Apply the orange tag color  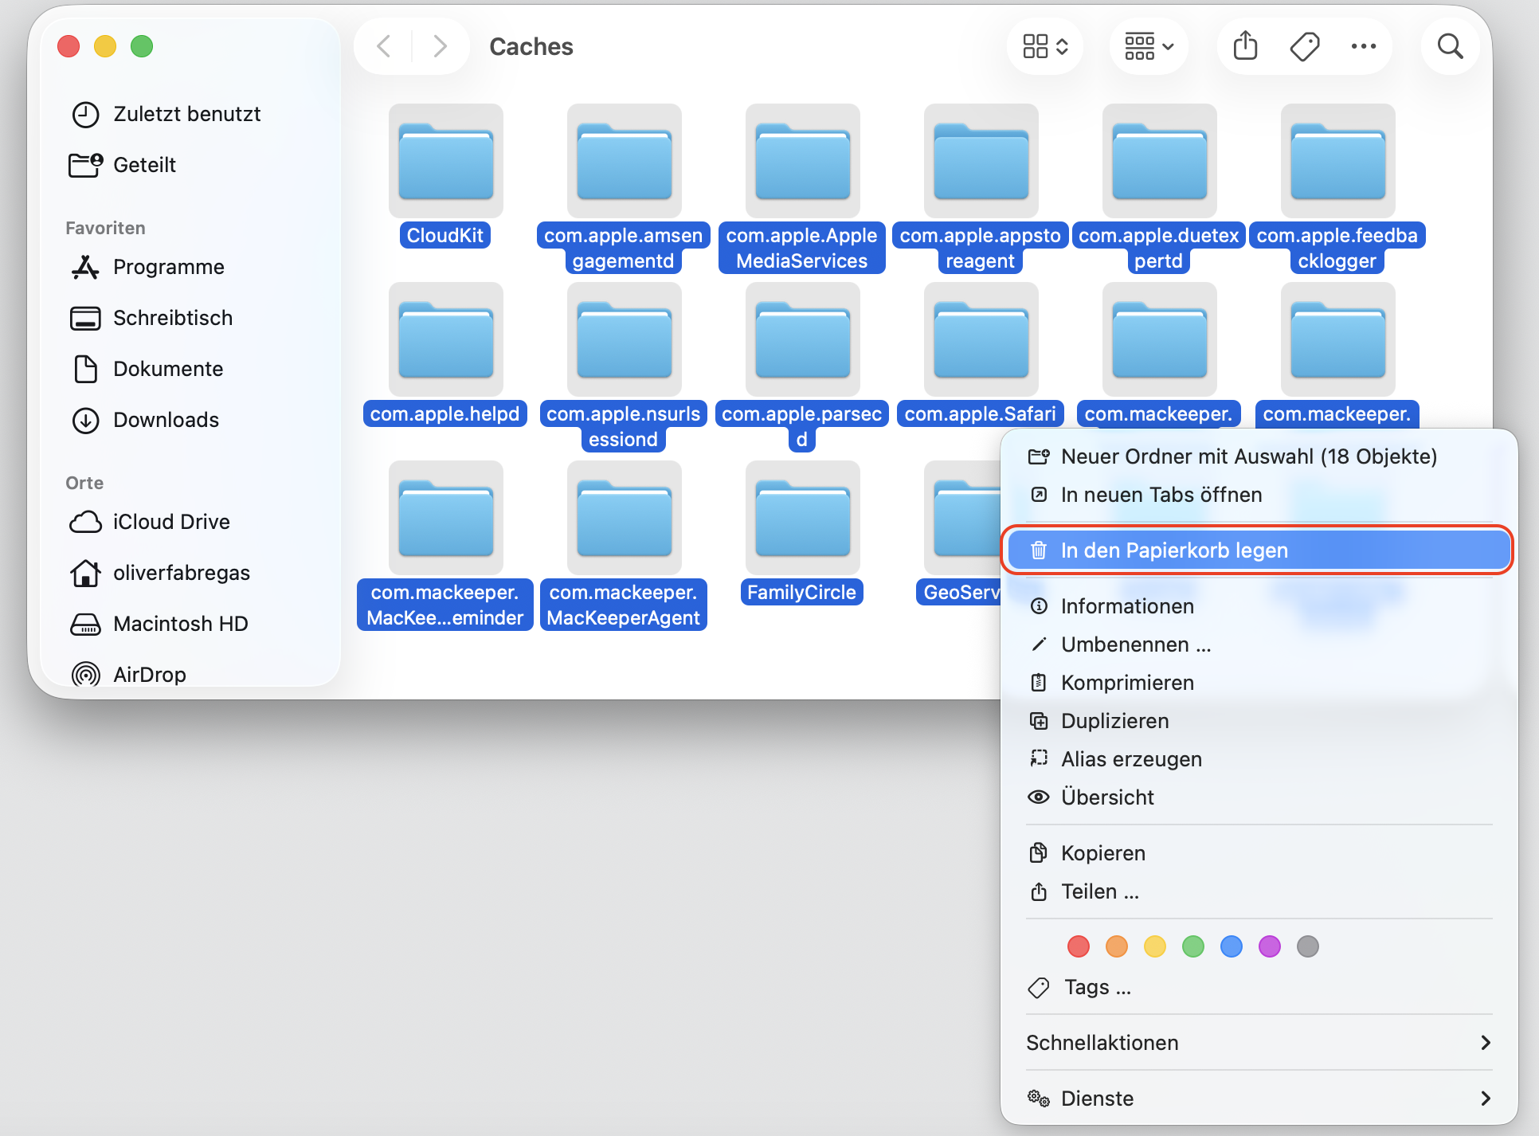pos(1117,946)
